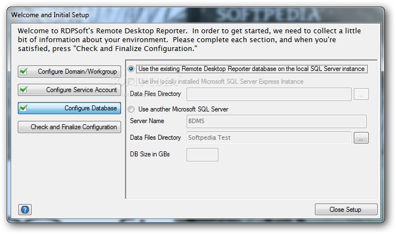
Task: Open the Configure Service Account section
Action: (69, 90)
